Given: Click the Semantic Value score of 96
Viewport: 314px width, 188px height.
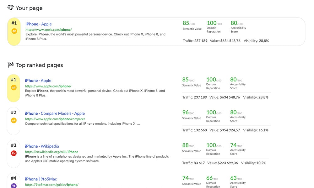Looking at the screenshot, I should pos(186,112).
